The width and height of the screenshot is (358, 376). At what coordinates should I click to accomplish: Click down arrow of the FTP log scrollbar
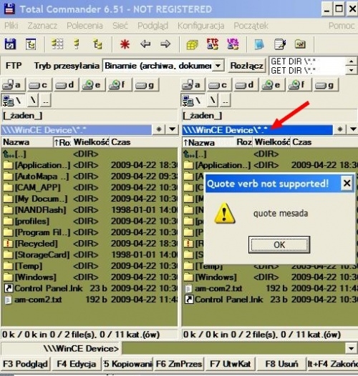click(x=352, y=70)
